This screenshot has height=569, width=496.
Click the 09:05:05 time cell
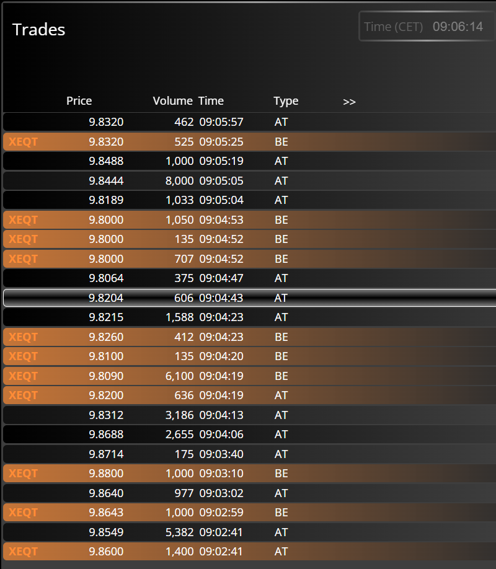click(221, 181)
